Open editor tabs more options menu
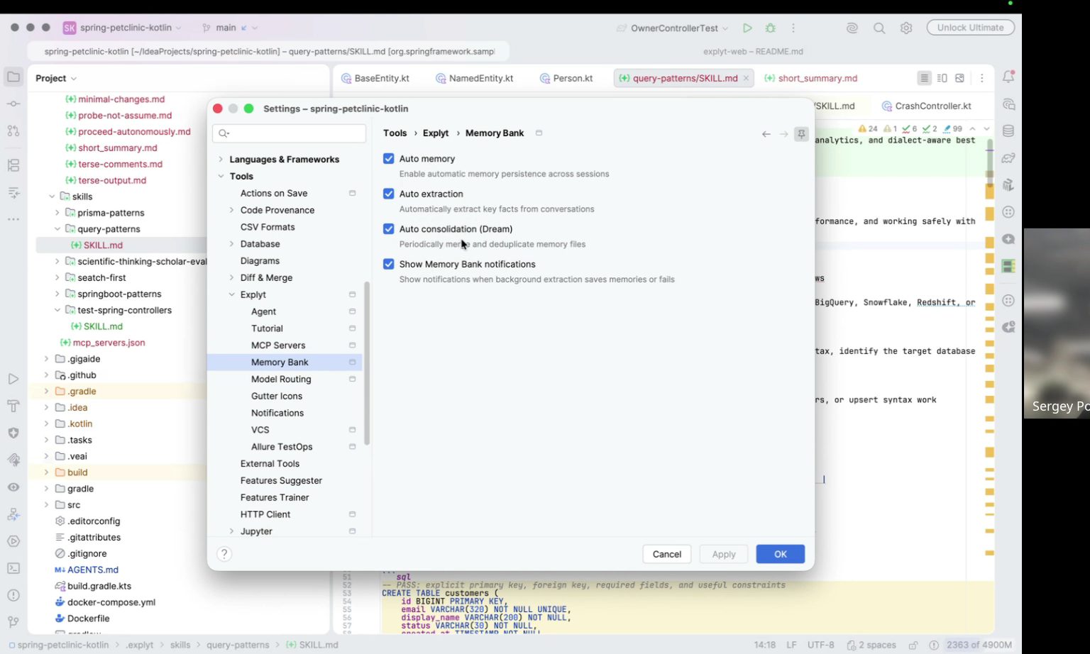Screen dimensions: 1090x654 point(982,78)
